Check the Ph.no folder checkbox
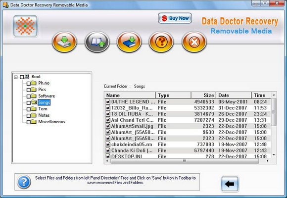Screen dimensions: 287x198 (29, 84)
